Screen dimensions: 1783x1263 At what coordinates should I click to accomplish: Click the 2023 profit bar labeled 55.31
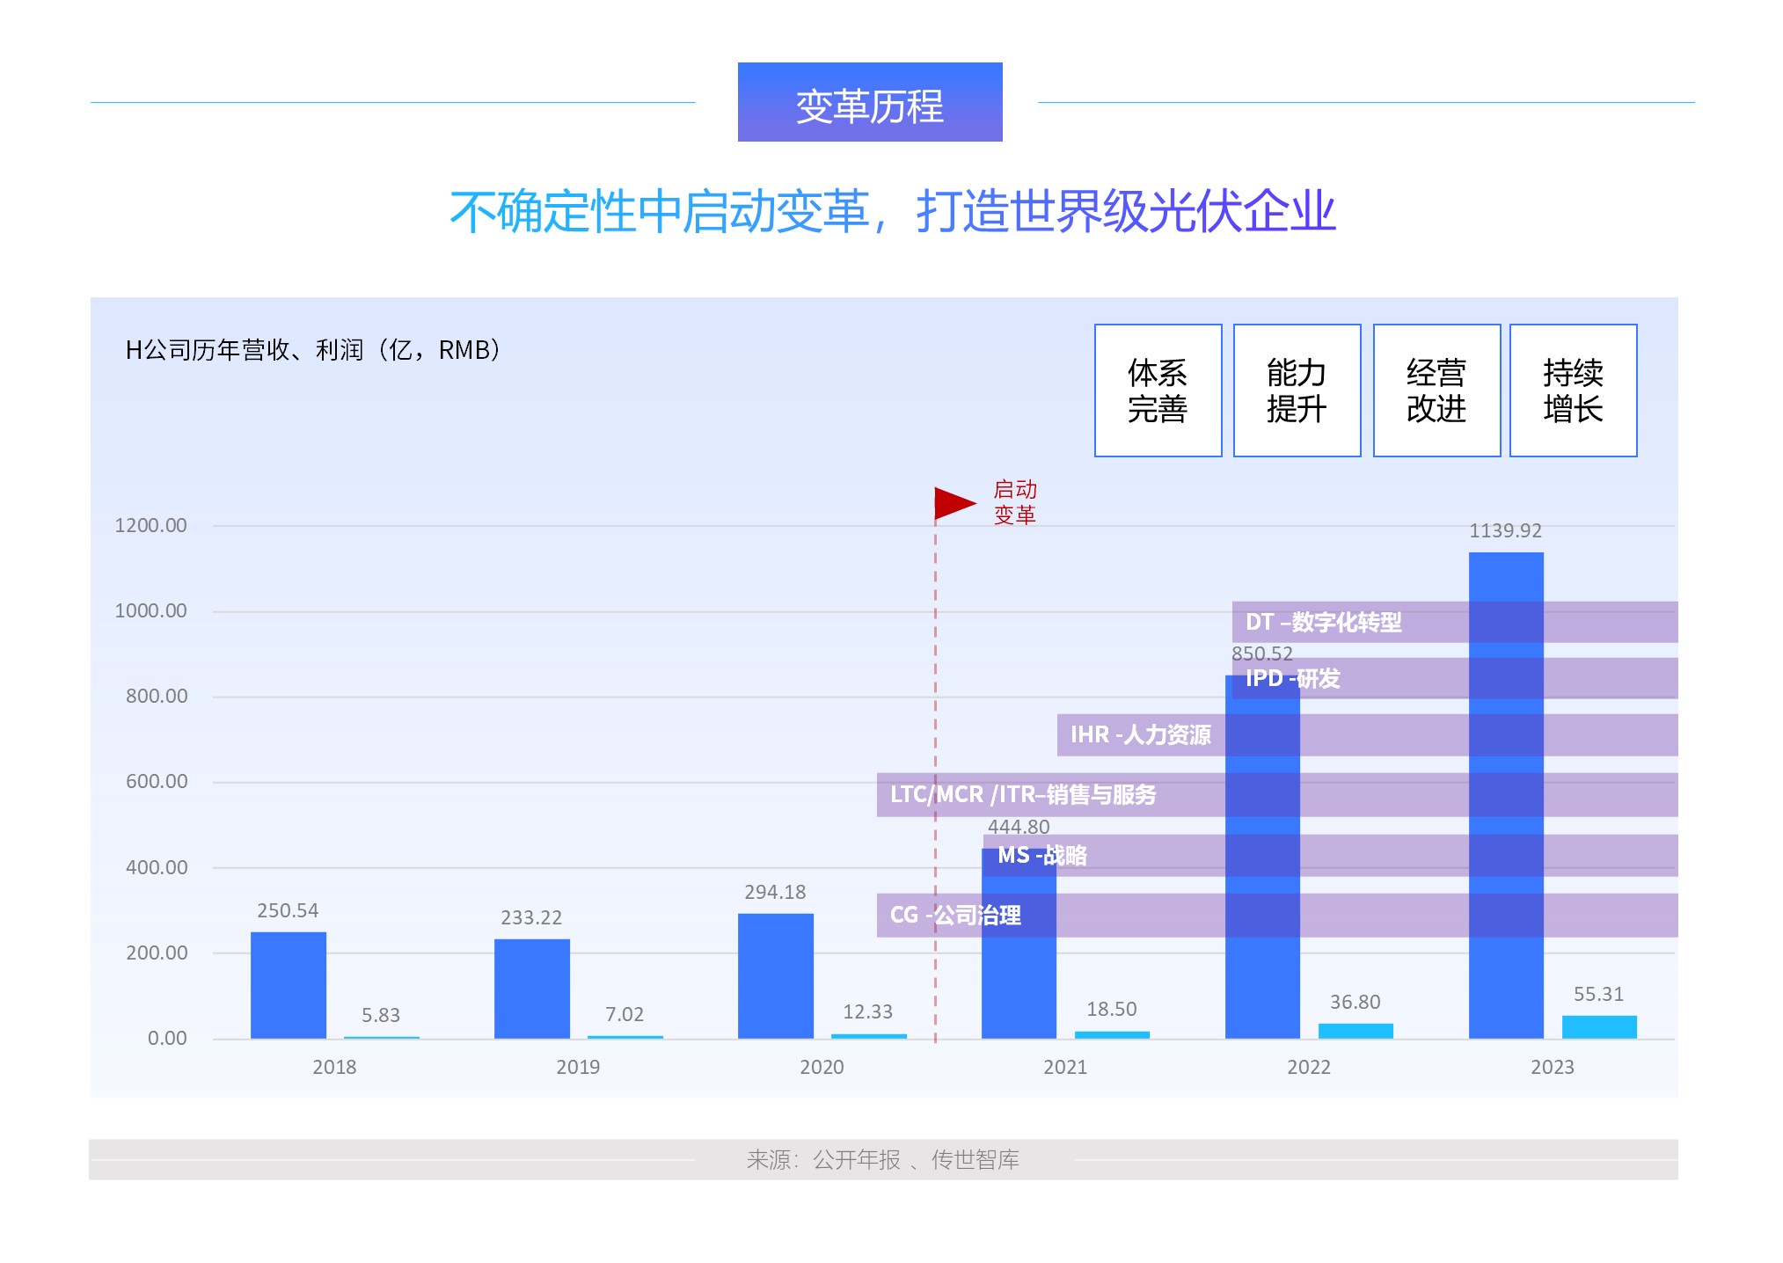(x=1599, y=1027)
